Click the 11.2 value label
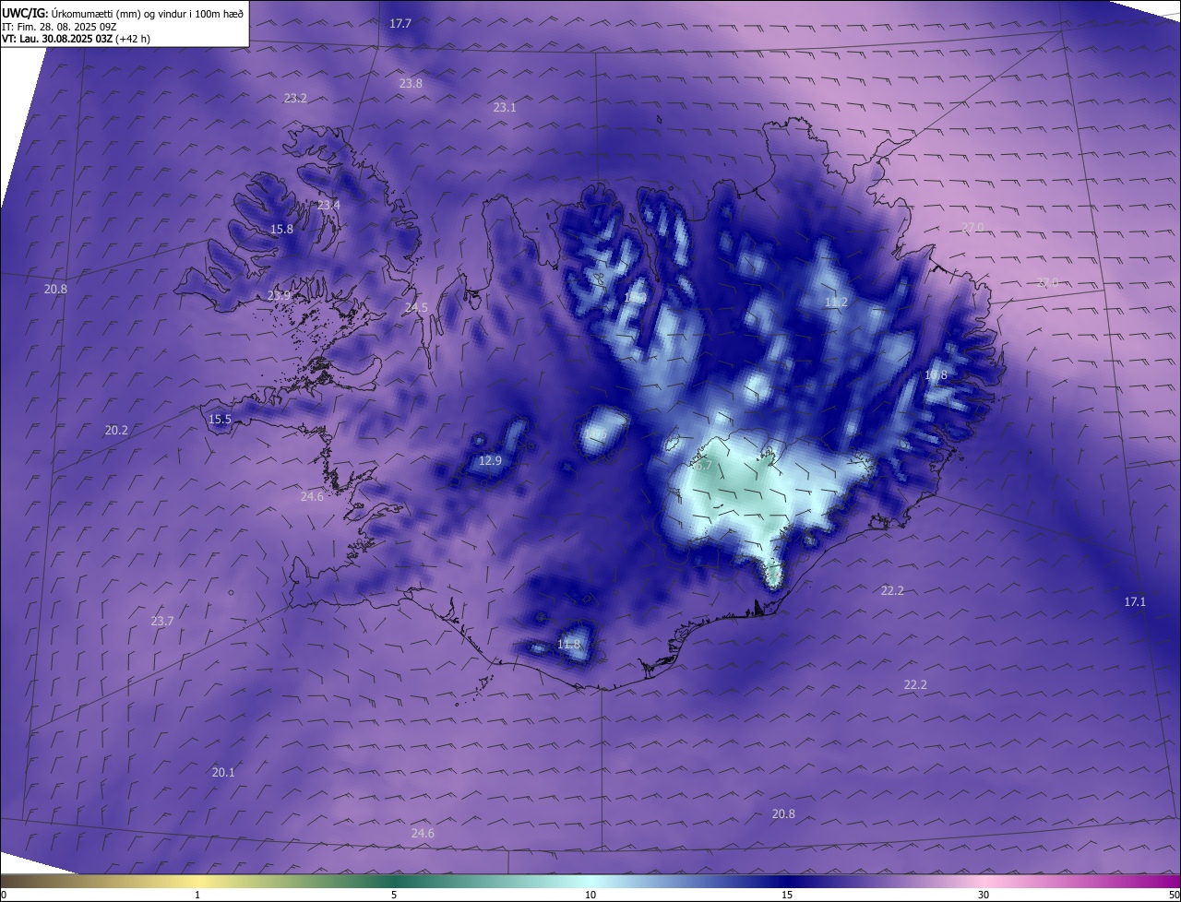 click(x=836, y=303)
